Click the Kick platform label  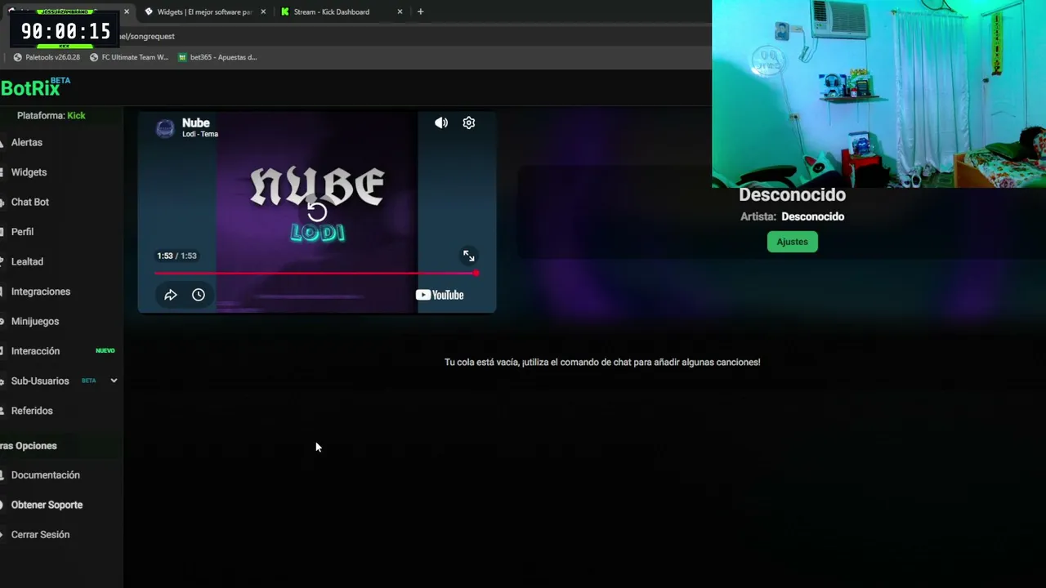(76, 115)
